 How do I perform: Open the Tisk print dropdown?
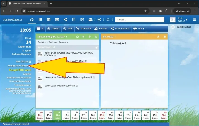click(139, 29)
